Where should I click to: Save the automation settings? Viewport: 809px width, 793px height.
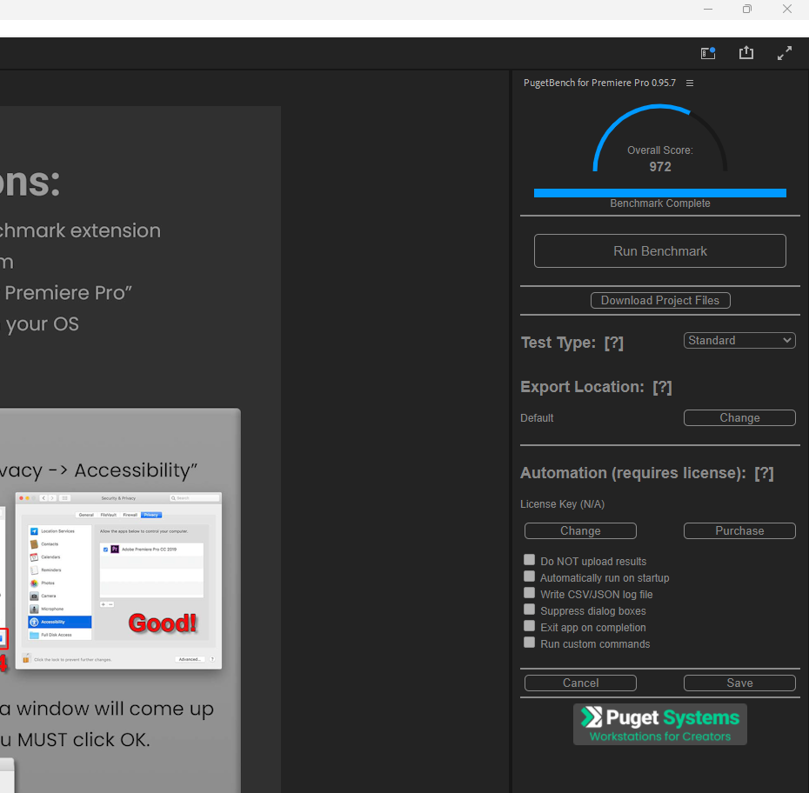click(739, 683)
